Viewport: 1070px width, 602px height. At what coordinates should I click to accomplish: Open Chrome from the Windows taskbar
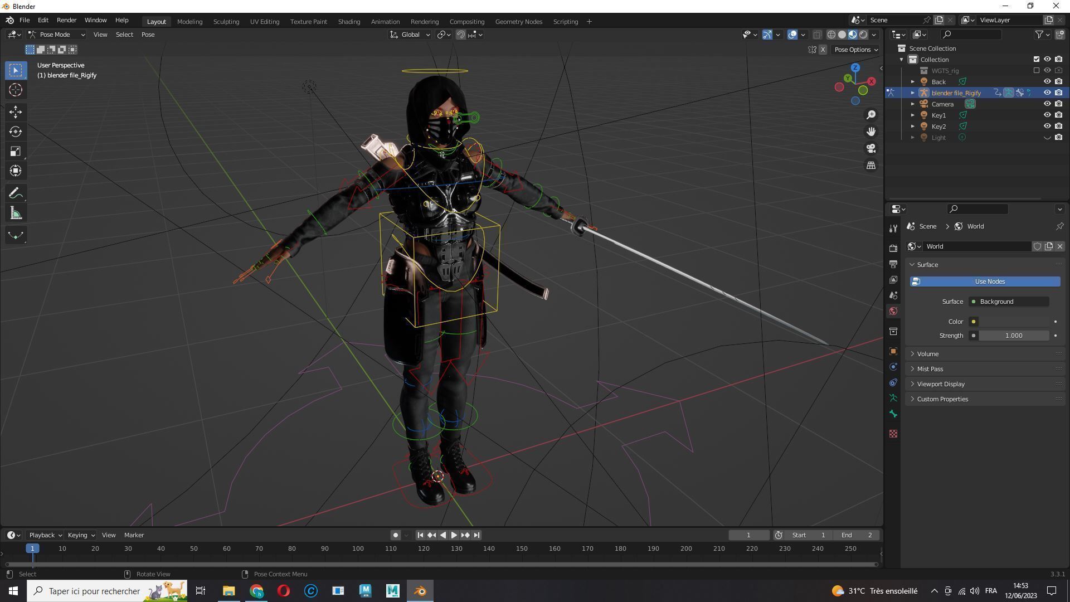(256, 591)
